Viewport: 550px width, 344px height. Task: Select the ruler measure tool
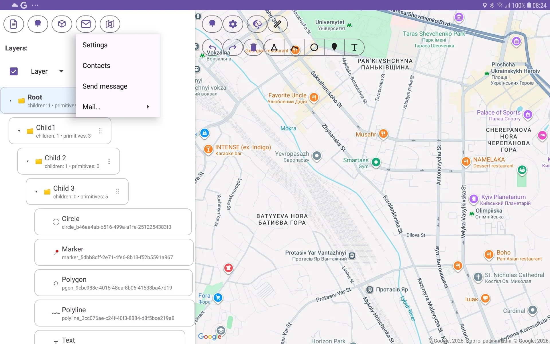tap(277, 24)
